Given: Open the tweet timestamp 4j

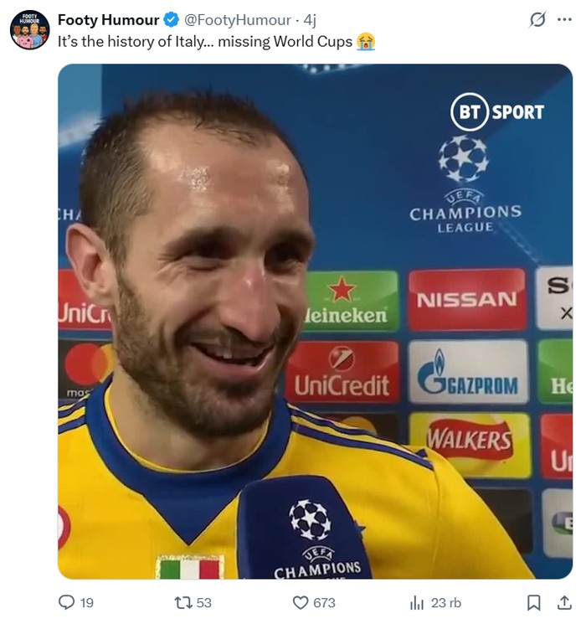Looking at the screenshot, I should click(310, 20).
